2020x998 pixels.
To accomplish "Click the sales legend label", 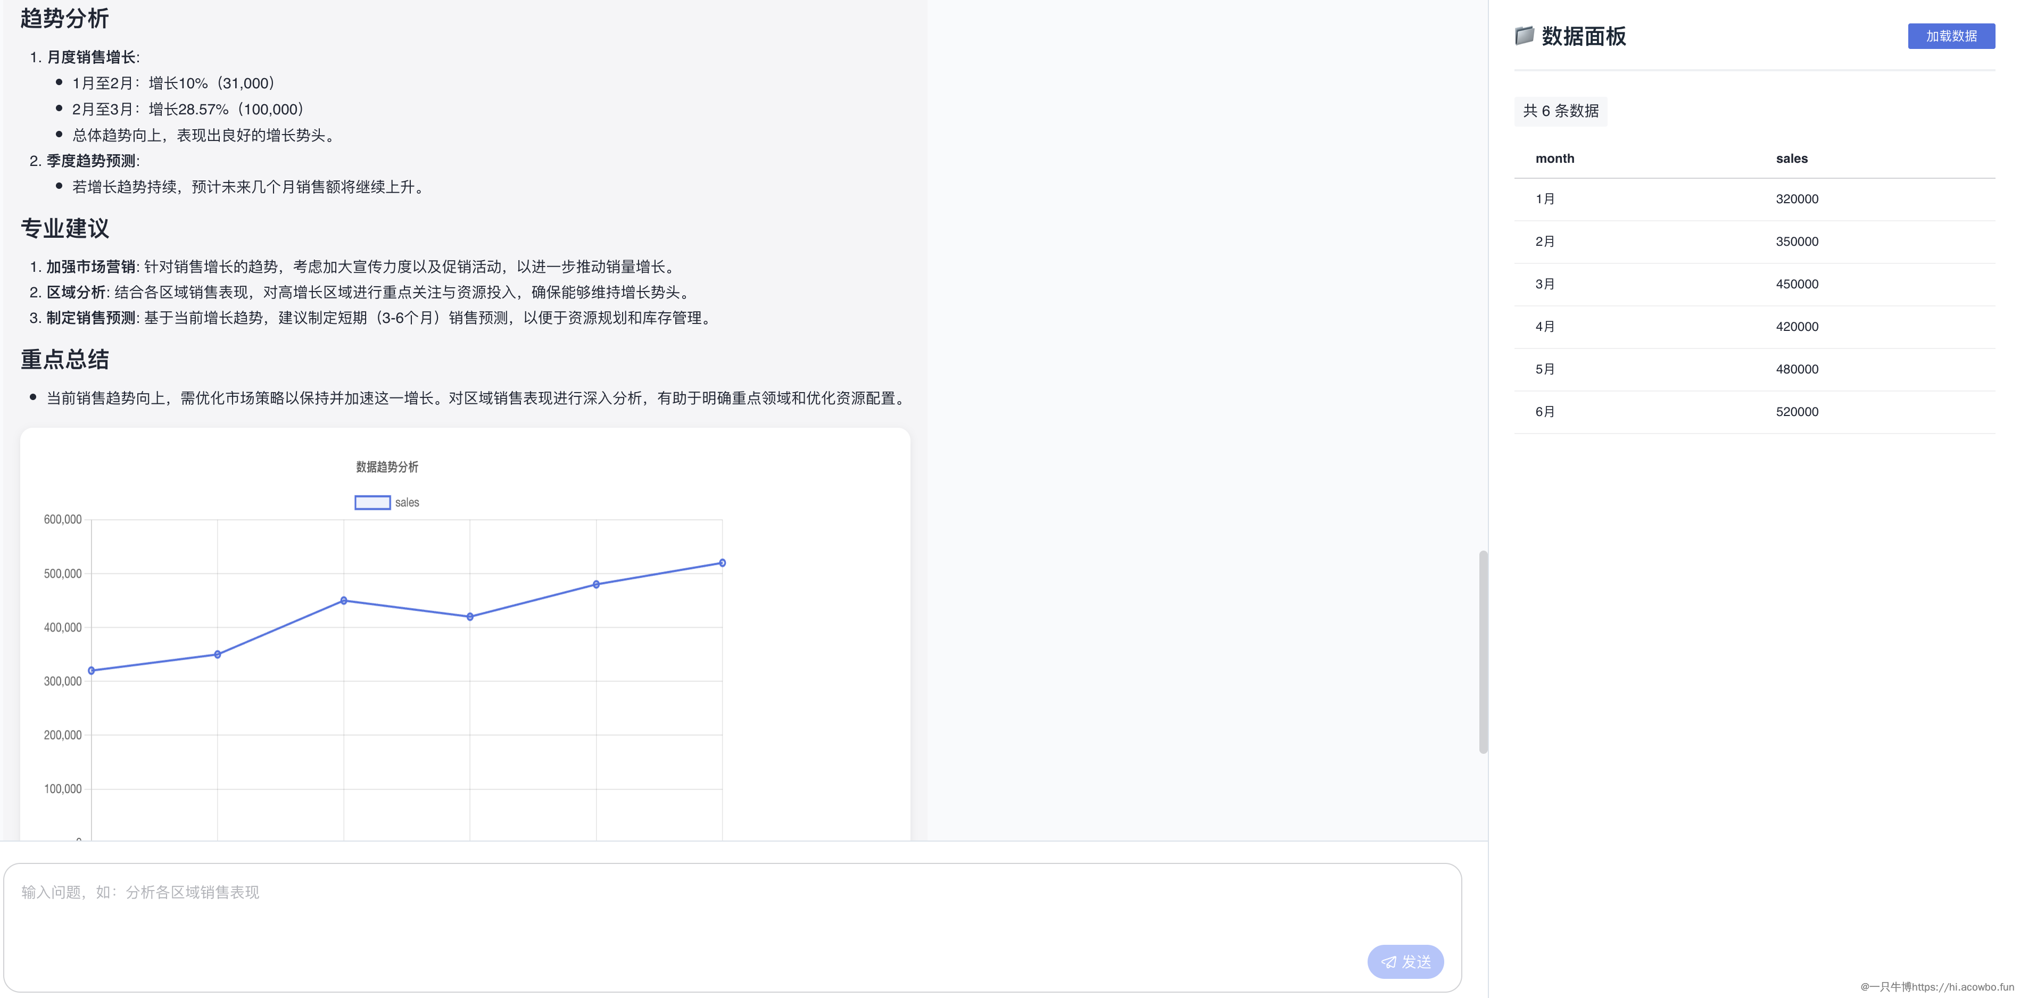I will (407, 503).
